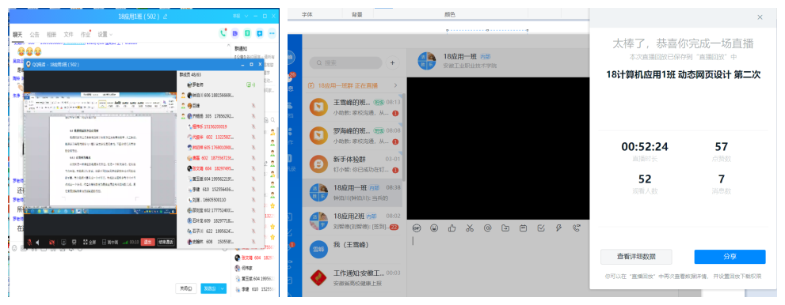The height and width of the screenshot is (305, 785).
Task: Click the blue 分享 button
Action: [730, 257]
